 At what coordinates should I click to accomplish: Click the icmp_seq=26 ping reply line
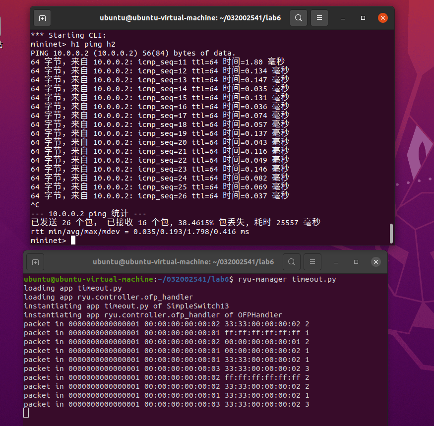coord(160,196)
